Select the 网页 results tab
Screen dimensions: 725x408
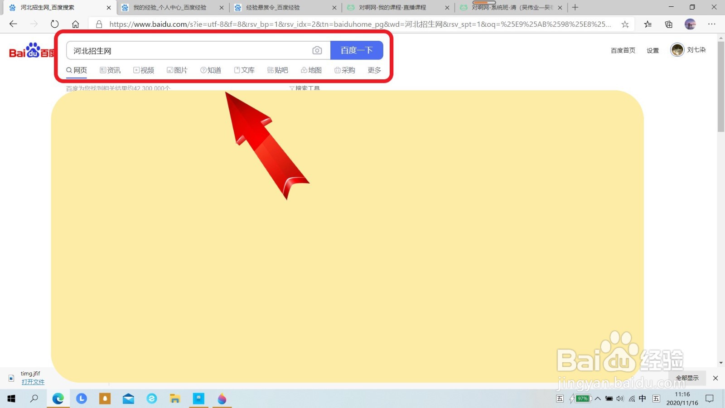point(77,70)
